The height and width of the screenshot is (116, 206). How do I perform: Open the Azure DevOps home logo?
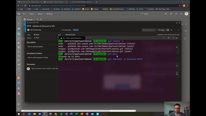pos(19,14)
